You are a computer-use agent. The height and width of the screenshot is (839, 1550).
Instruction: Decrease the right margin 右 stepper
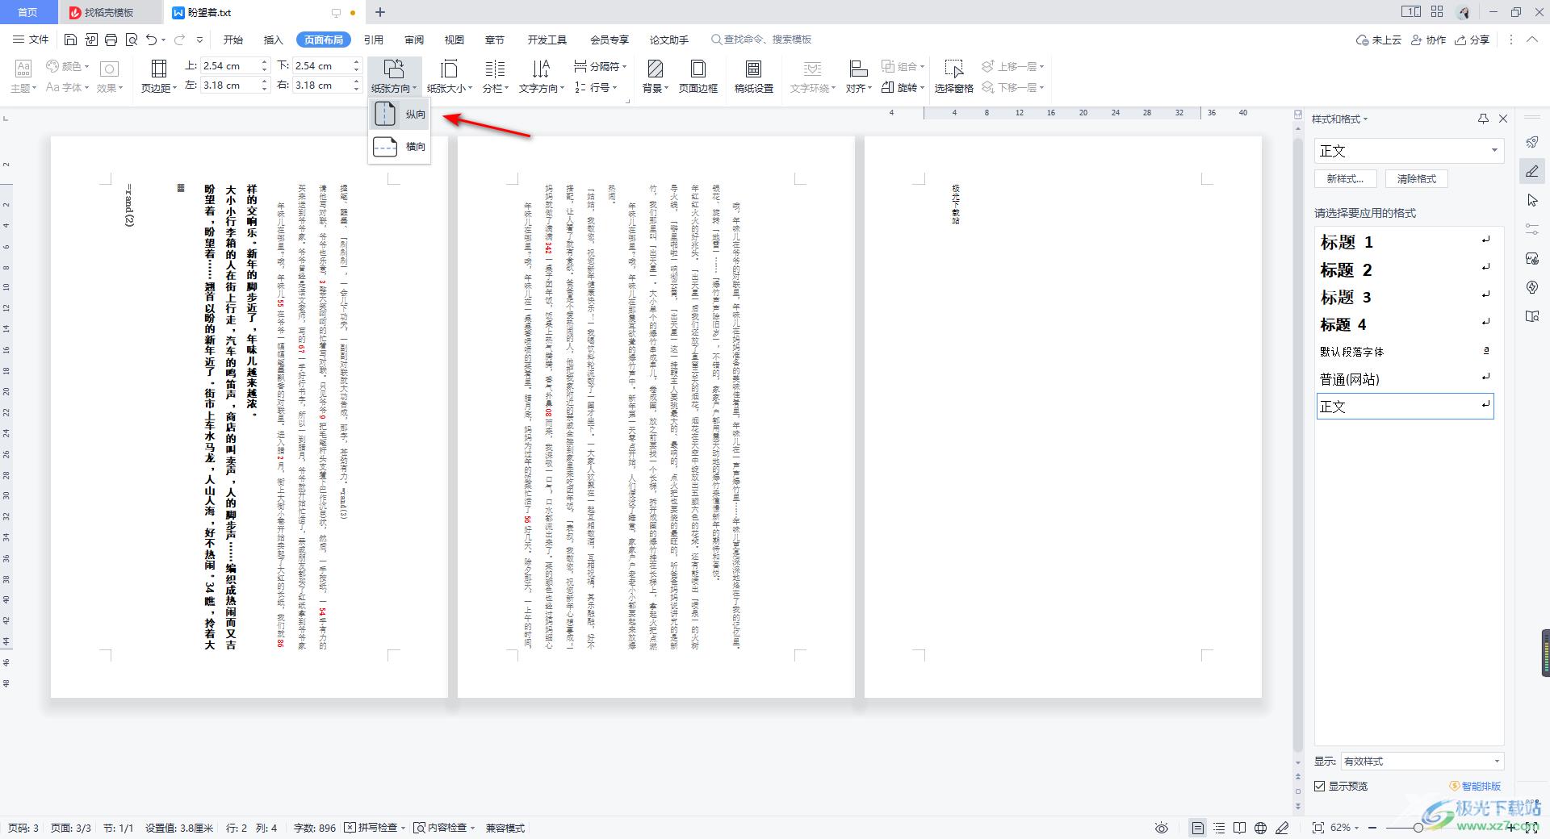pyautogui.click(x=357, y=89)
